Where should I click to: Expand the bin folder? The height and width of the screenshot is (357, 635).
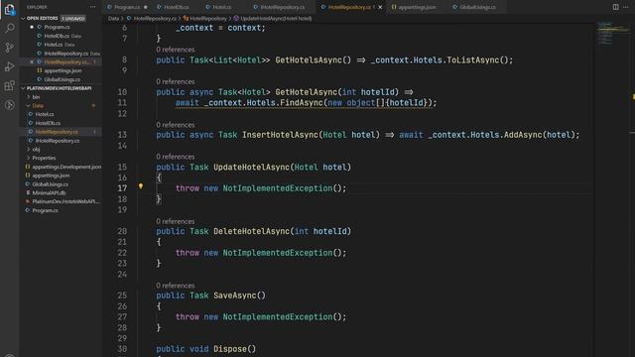(29, 97)
